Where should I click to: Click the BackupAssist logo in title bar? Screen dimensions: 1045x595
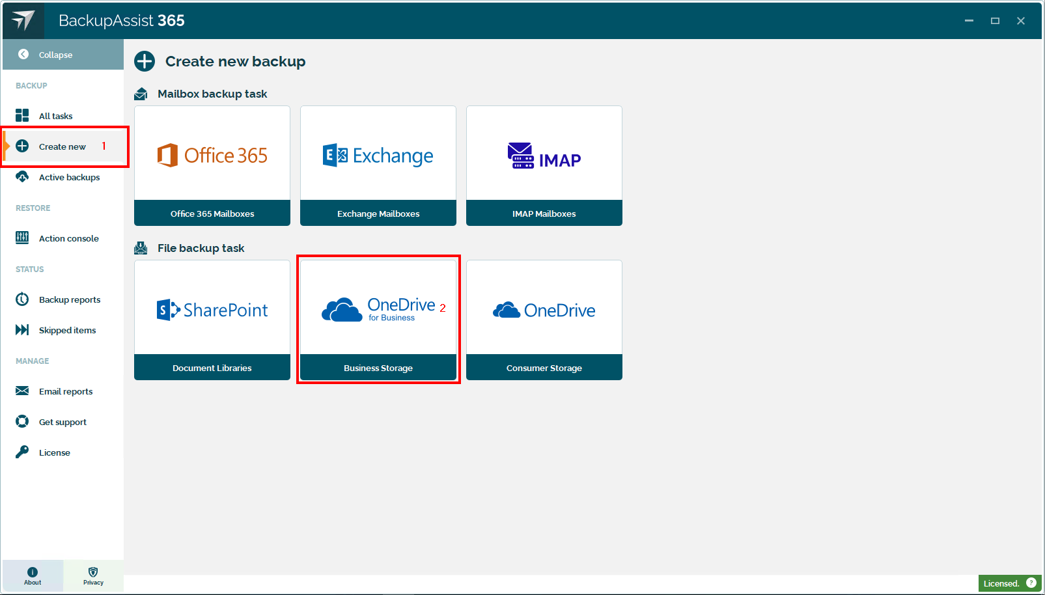tap(23, 20)
